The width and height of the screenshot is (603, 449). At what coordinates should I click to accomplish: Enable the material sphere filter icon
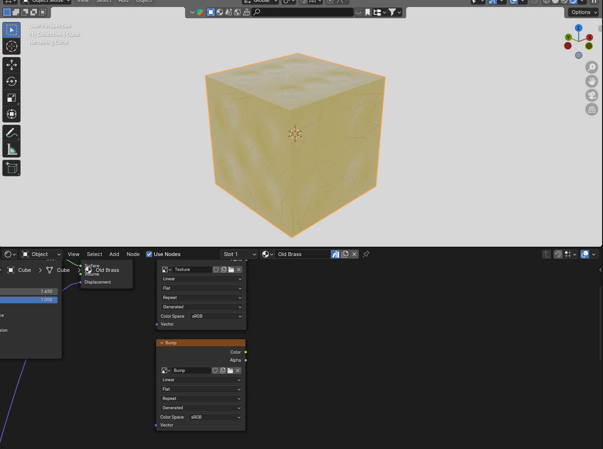pyautogui.click(x=220, y=12)
